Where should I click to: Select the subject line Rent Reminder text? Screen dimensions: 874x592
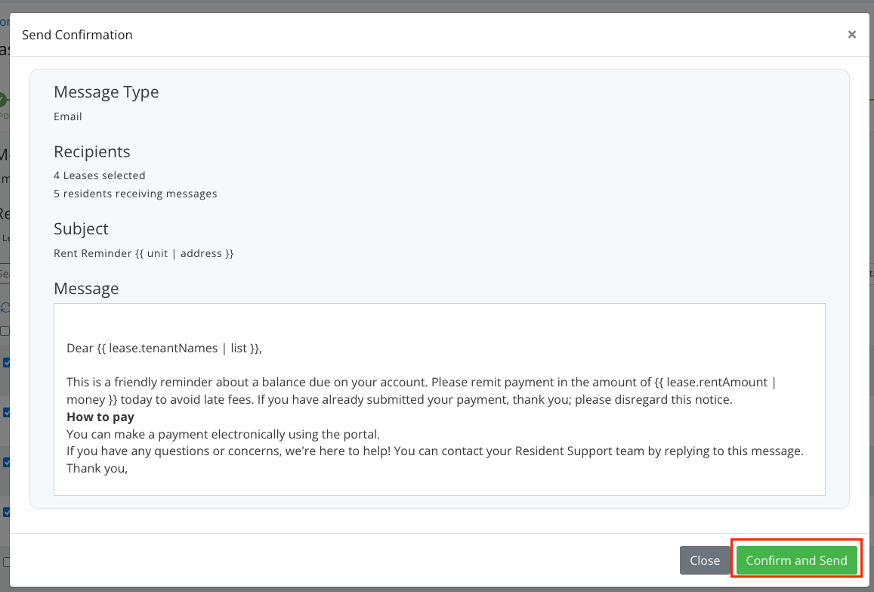[x=144, y=253]
